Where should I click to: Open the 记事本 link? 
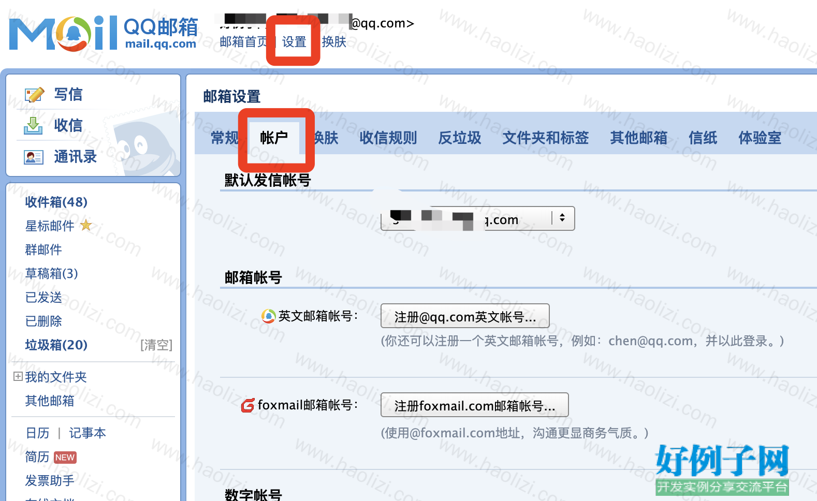87,433
